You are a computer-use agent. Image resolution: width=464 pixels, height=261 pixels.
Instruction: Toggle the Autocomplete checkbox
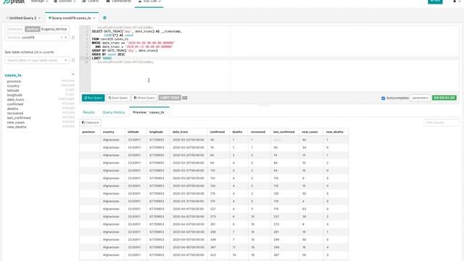(x=384, y=98)
